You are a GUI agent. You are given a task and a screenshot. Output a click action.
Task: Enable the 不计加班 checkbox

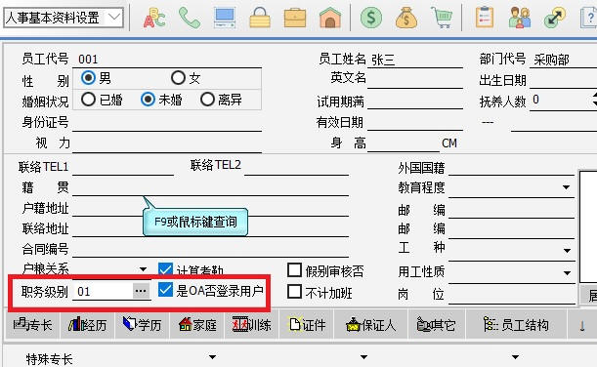click(294, 292)
